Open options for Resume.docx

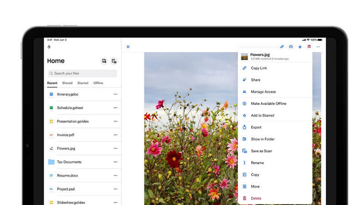point(116,175)
